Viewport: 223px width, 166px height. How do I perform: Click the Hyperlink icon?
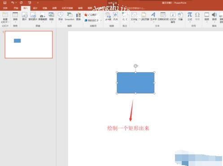pos(108,15)
